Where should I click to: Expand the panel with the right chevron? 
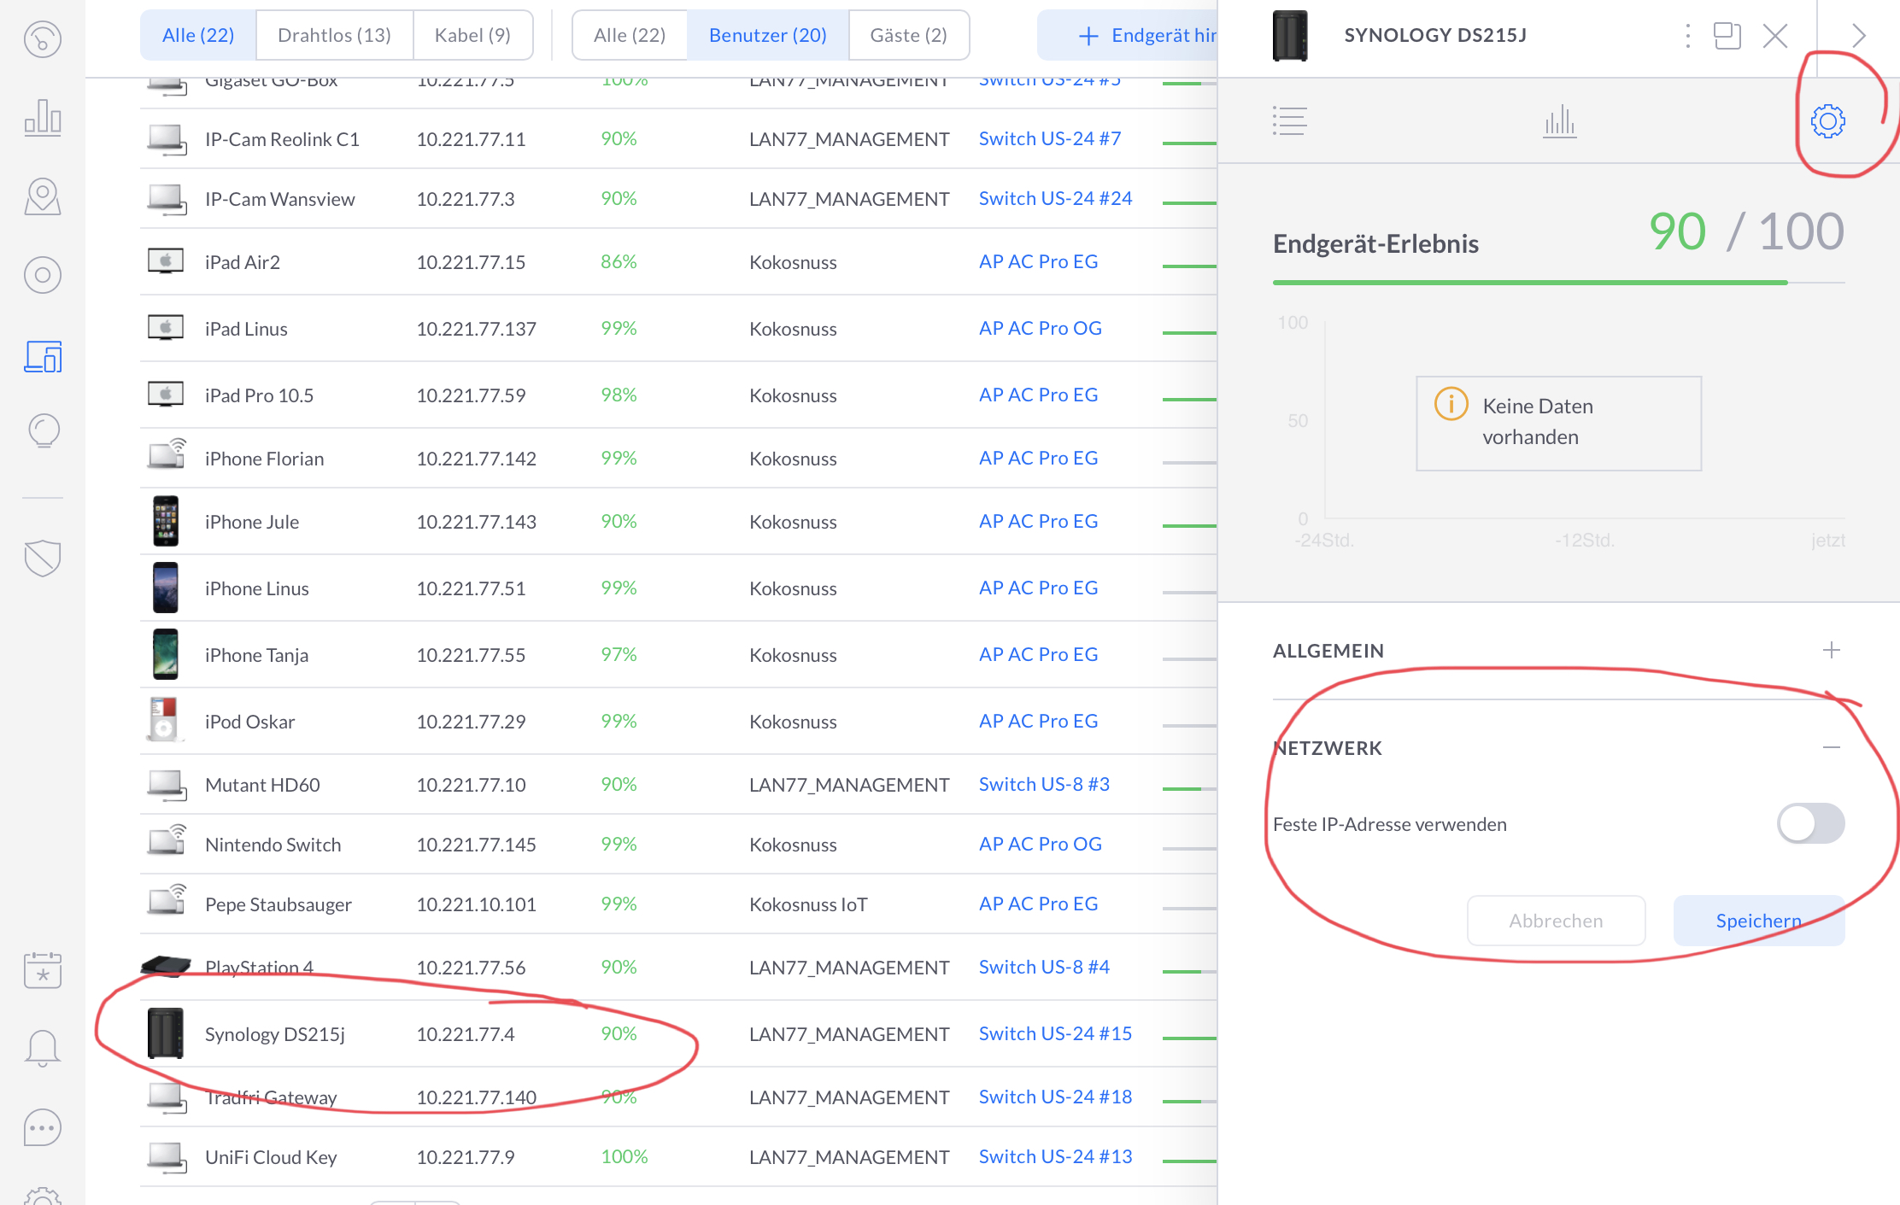tap(1858, 36)
